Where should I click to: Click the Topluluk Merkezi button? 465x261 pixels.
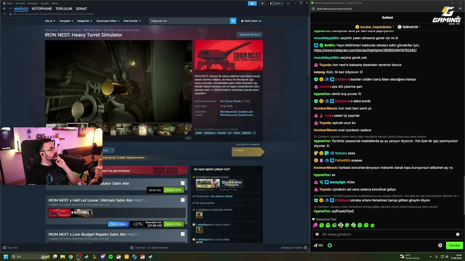[x=250, y=35]
